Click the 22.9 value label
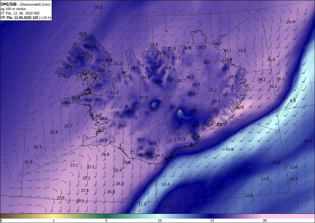Screen dimensions: 315x223 pos(181,139)
